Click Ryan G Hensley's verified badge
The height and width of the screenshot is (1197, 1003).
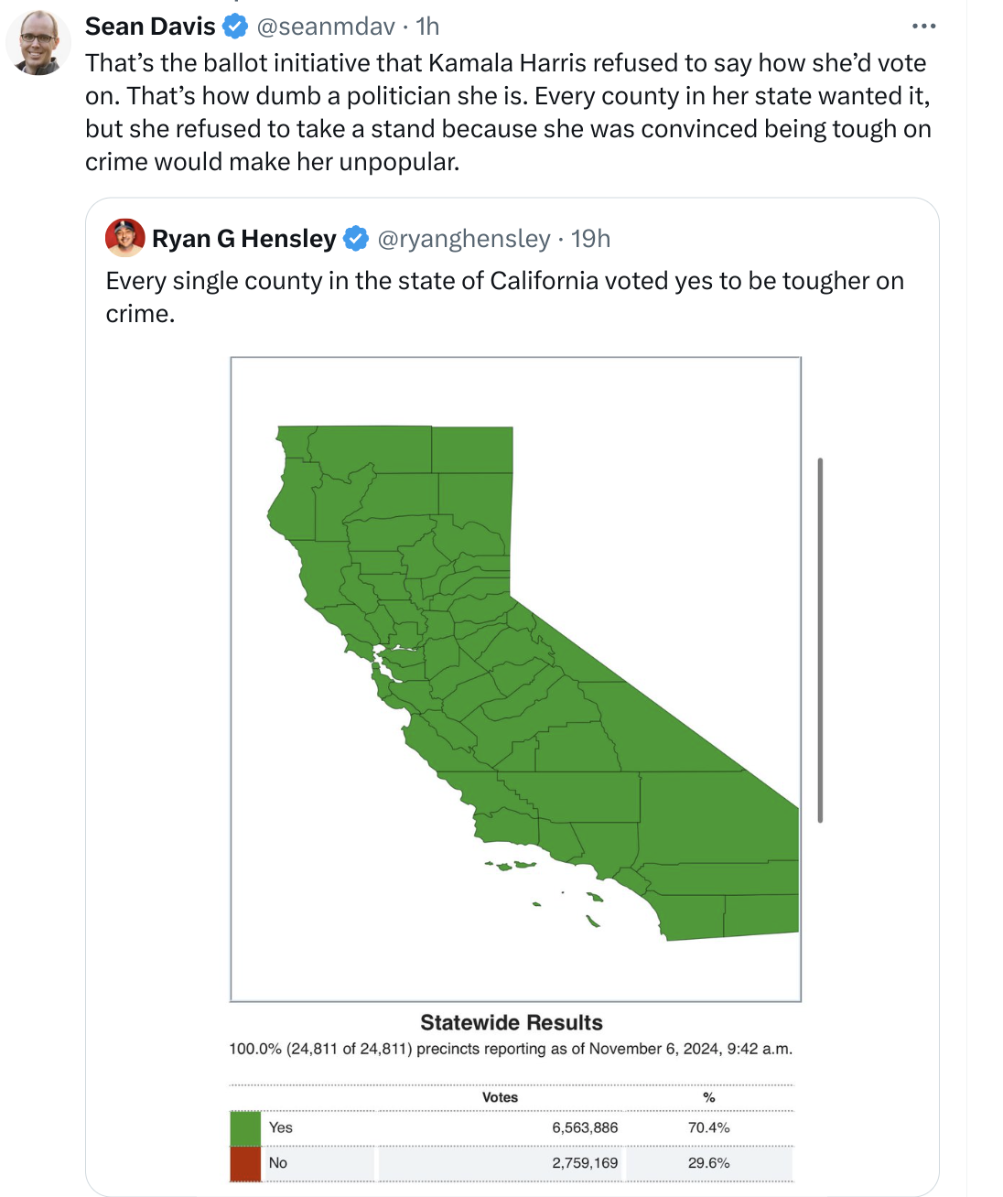pos(356,239)
